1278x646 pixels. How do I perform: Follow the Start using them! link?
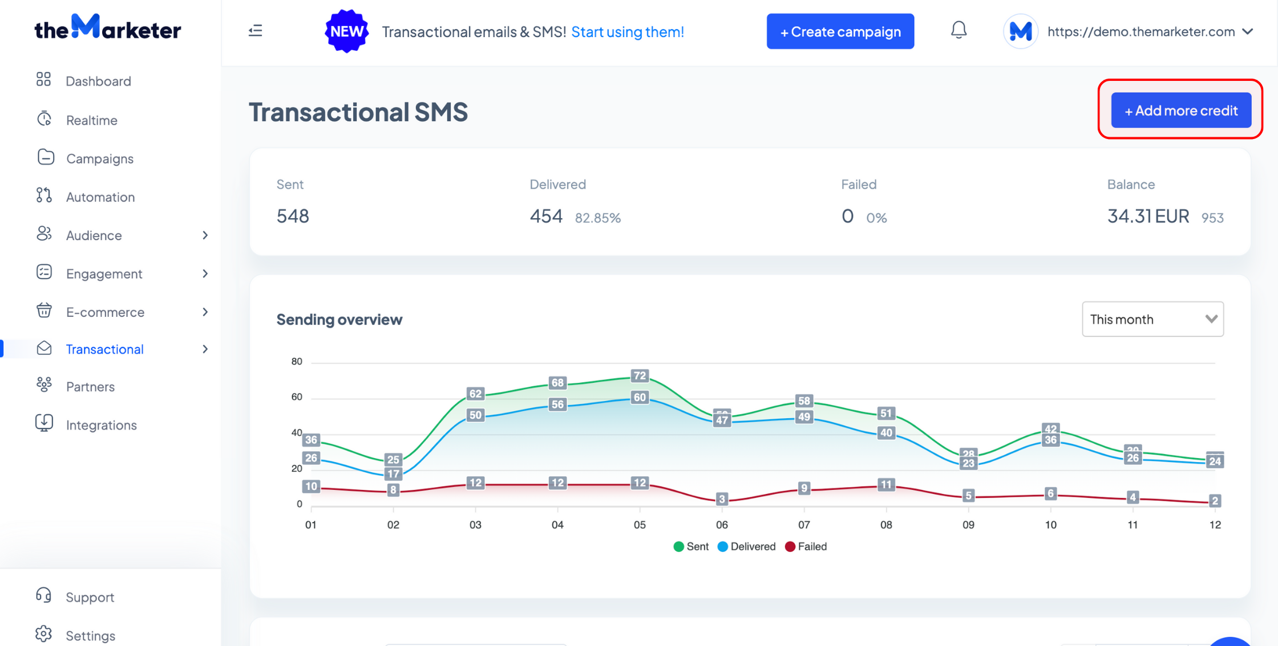(628, 32)
